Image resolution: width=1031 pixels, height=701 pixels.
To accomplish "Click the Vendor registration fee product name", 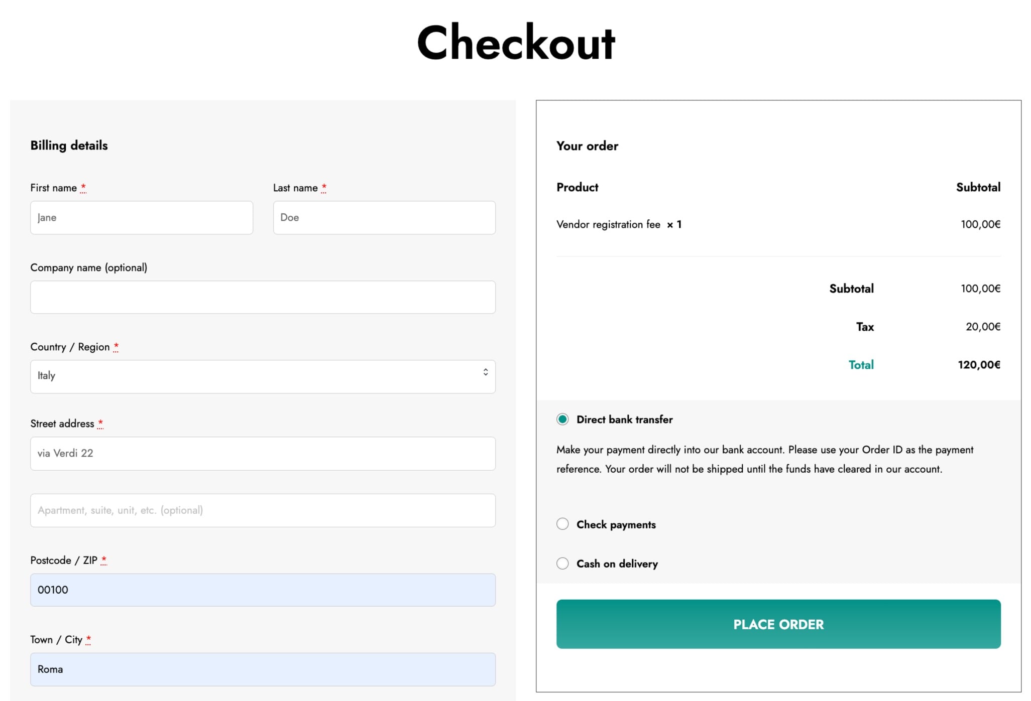I will [608, 224].
